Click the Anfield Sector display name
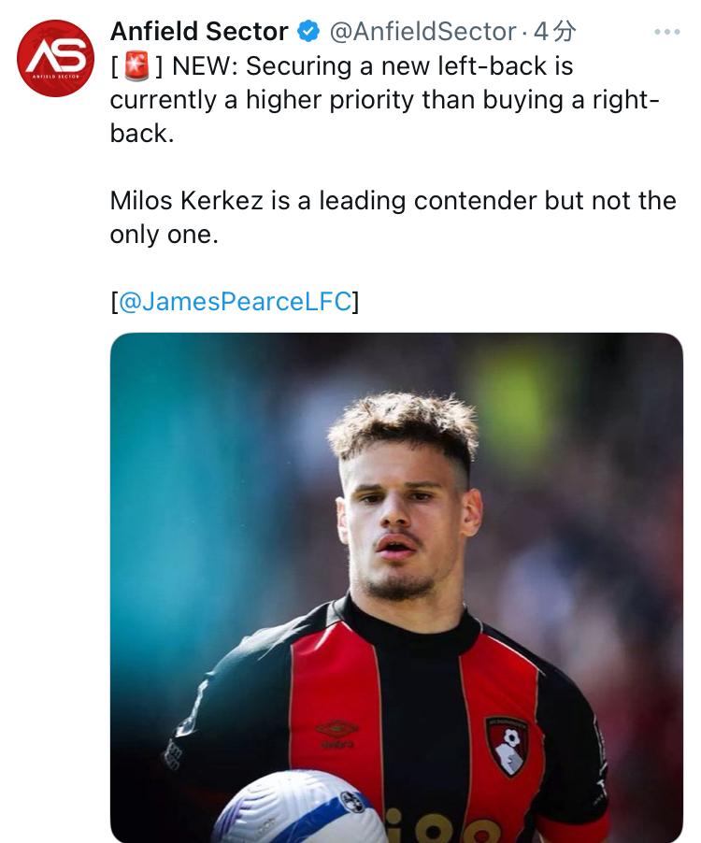701x843 pixels. pos(199,32)
